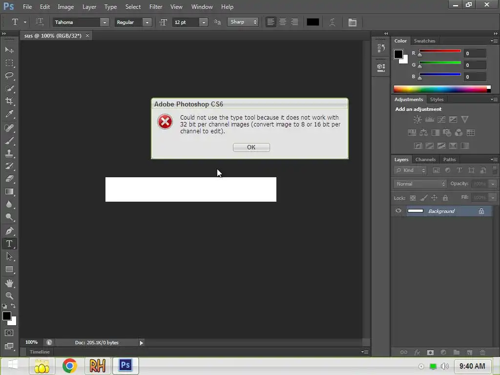The image size is (500, 375).
Task: Select the Path Selection tool
Action: click(9, 256)
